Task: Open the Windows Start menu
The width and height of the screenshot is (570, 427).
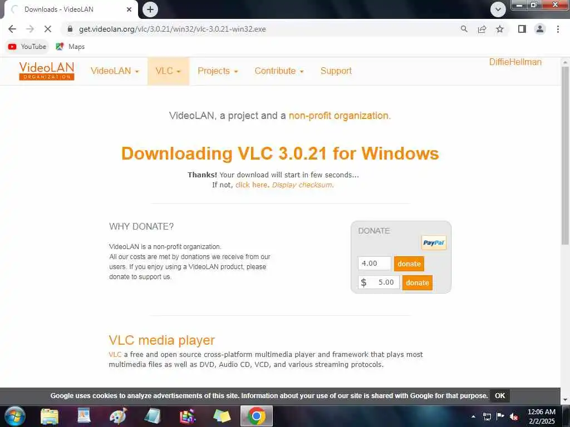Action: click(14, 416)
